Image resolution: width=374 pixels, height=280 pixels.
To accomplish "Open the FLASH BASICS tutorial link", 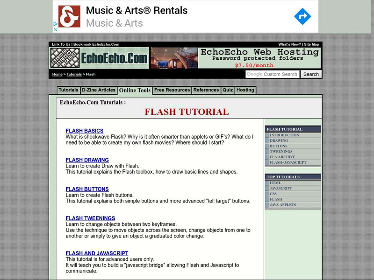I will click(85, 130).
